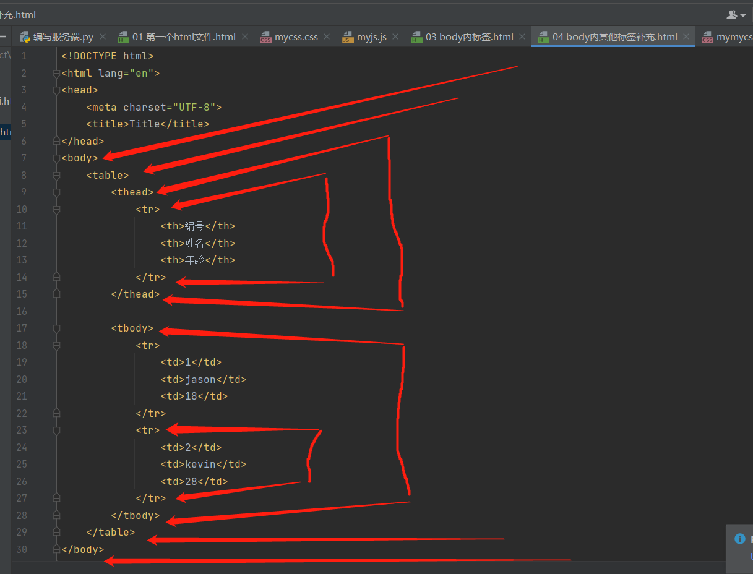Close the 03 body内标签.html tab
This screenshot has height=574, width=753.
pos(523,37)
